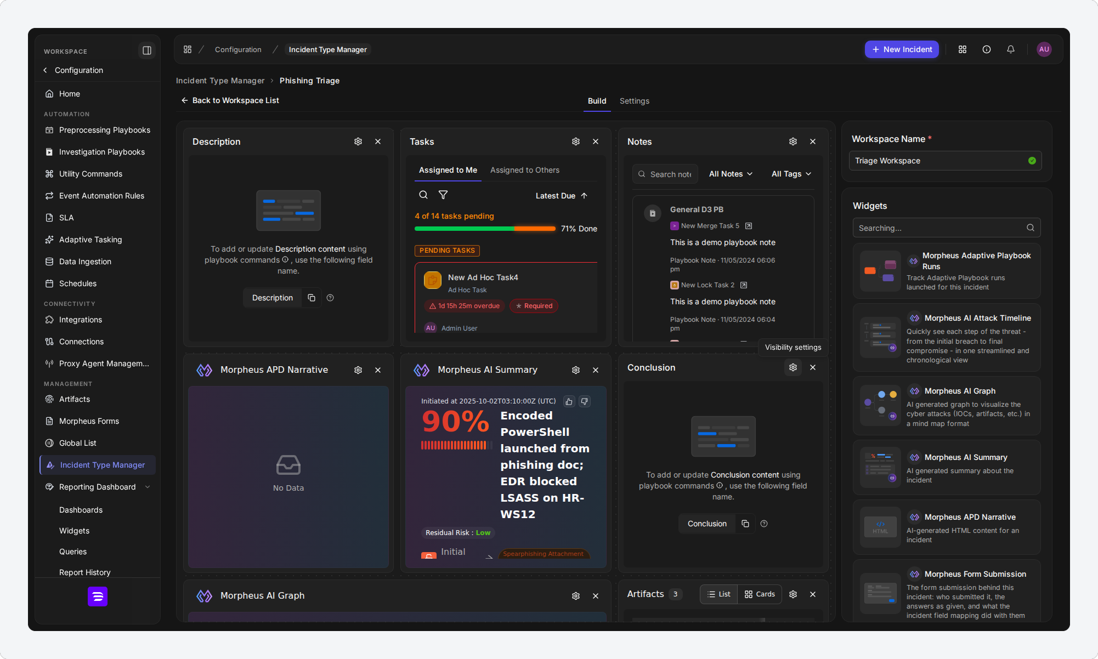The width and height of the screenshot is (1098, 659).
Task: Select the Morpheus AI Attack Timeline widget card
Action: point(946,338)
